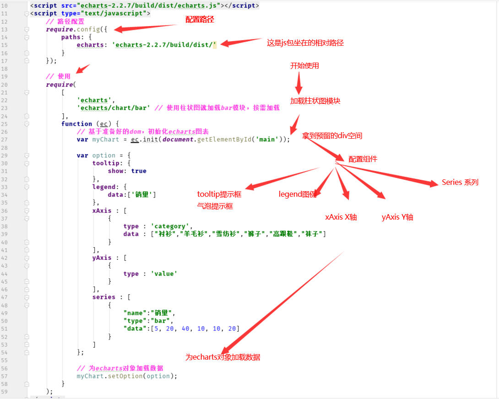Click the fold end marker on line 17
This screenshot has width=499, height=399.
27,61
